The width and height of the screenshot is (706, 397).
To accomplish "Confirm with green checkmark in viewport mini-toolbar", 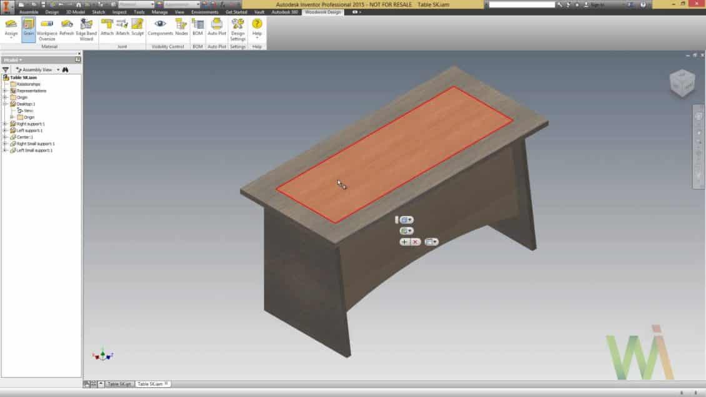I will pos(404,241).
